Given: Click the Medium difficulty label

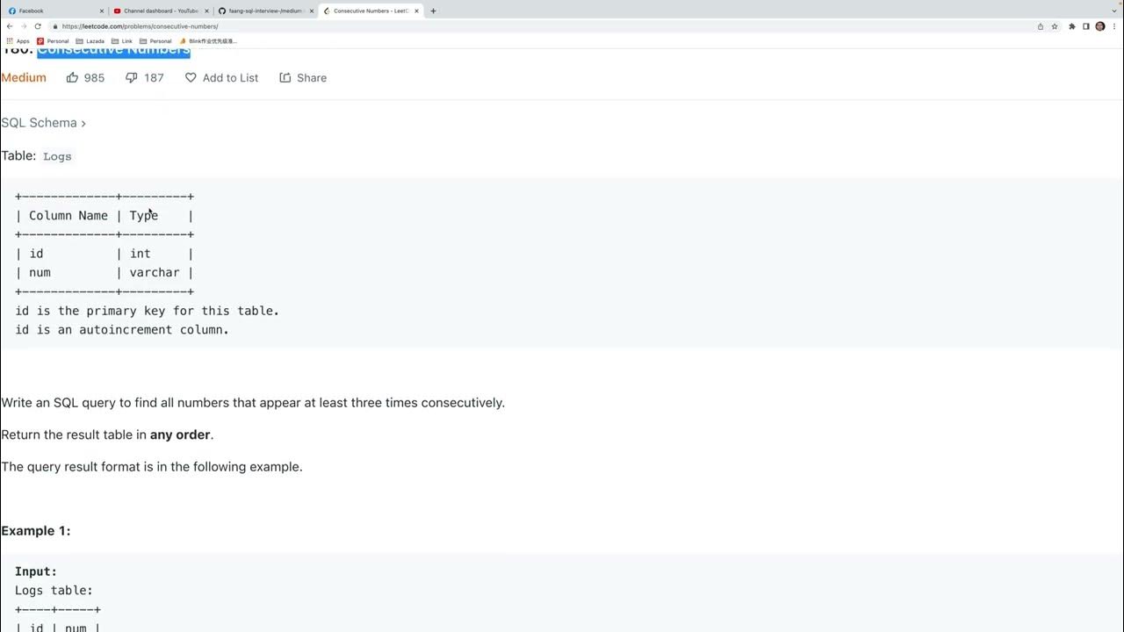Looking at the screenshot, I should 24,77.
